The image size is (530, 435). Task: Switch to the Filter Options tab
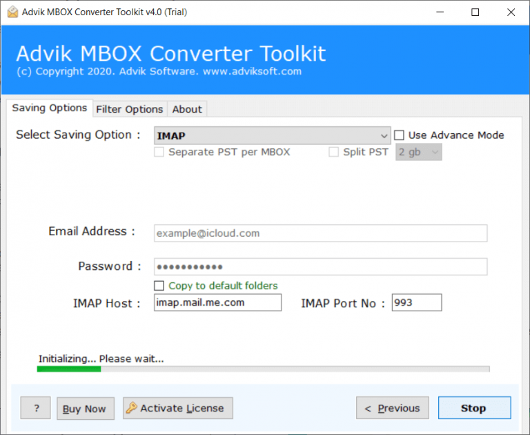(x=129, y=109)
